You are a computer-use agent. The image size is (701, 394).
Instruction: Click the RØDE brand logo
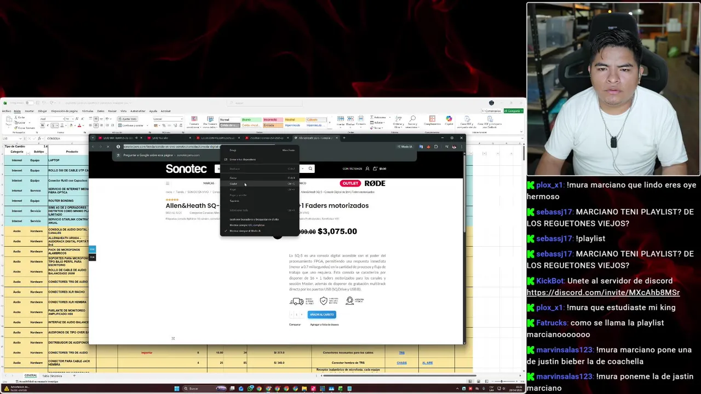375,183
